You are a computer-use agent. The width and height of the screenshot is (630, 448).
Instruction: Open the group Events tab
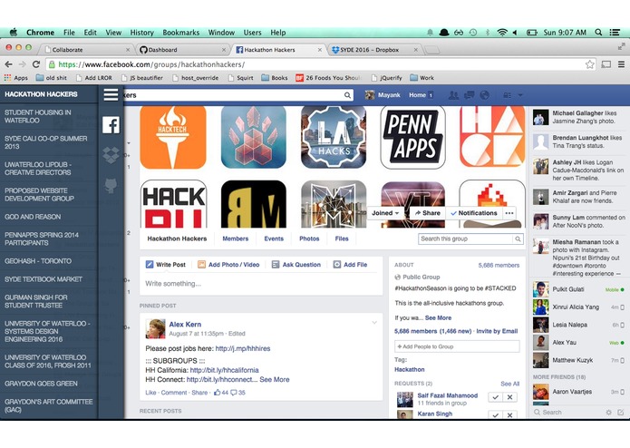click(x=274, y=239)
